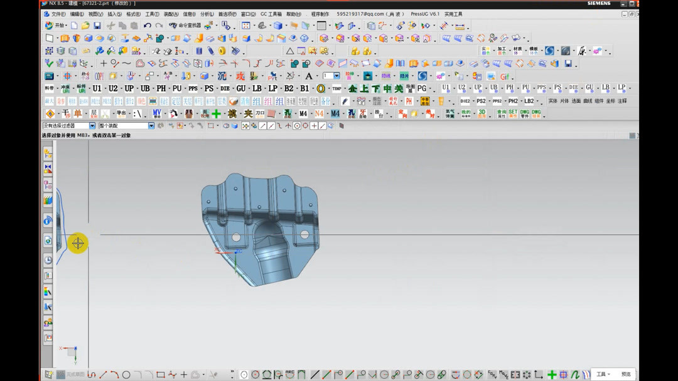Expand the 整个装配 scope dropdown
Viewport: 678px width, 381px height.
(x=151, y=126)
